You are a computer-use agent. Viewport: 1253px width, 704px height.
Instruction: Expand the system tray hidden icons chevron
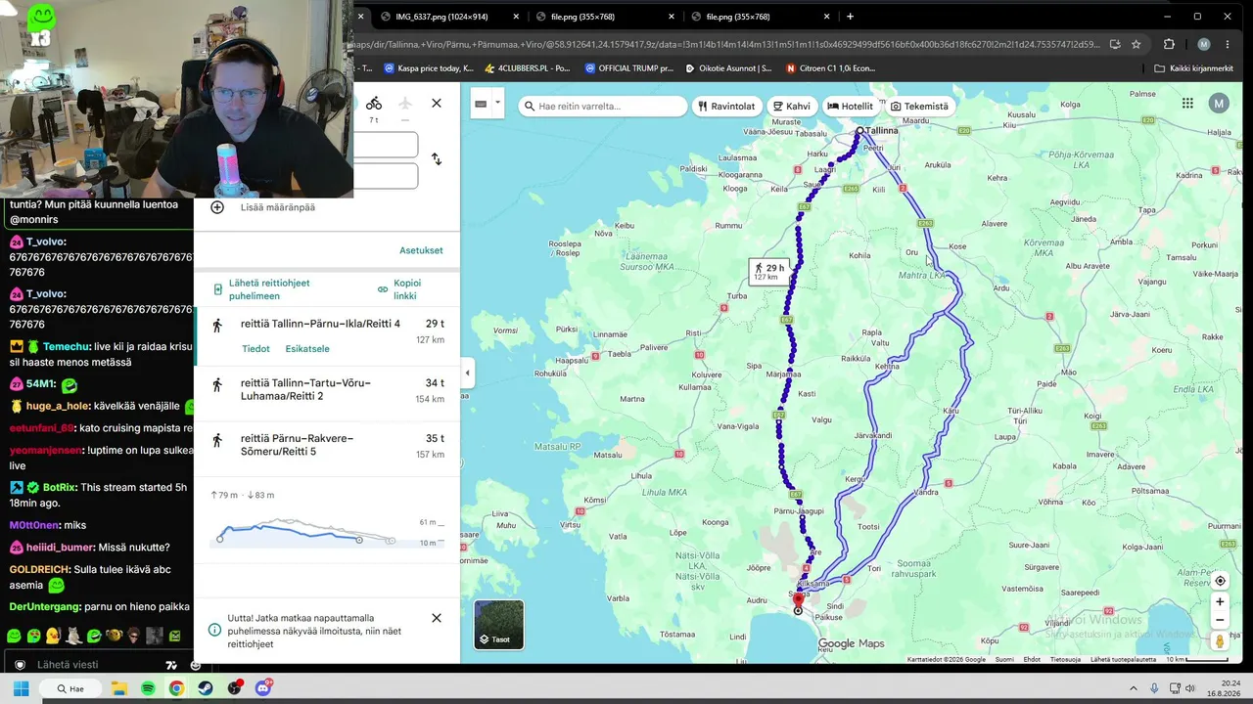1134,688
